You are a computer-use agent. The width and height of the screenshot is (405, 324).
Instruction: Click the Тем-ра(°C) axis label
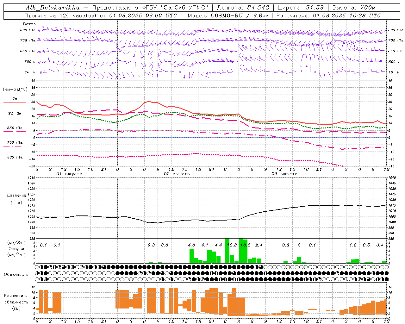click(15, 90)
